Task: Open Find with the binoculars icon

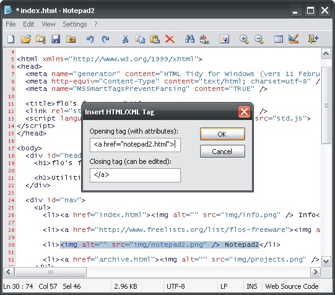Action: coord(189,39)
